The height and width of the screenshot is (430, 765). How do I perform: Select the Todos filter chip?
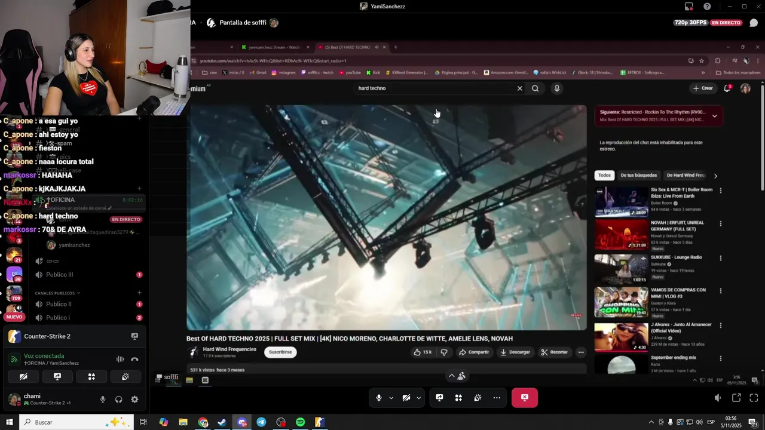tap(605, 176)
